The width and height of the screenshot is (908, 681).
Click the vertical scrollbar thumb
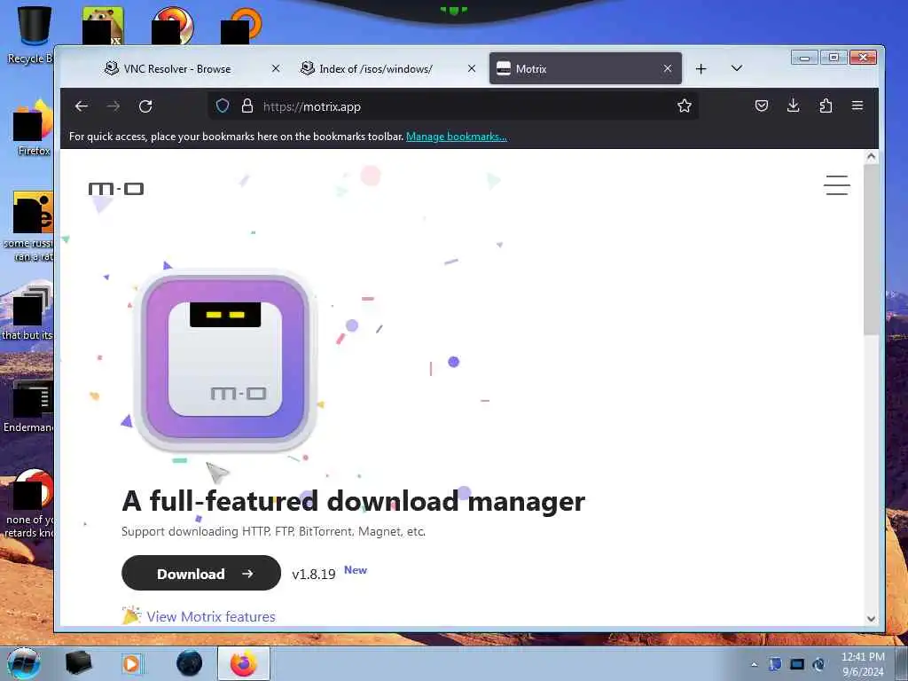[871, 250]
